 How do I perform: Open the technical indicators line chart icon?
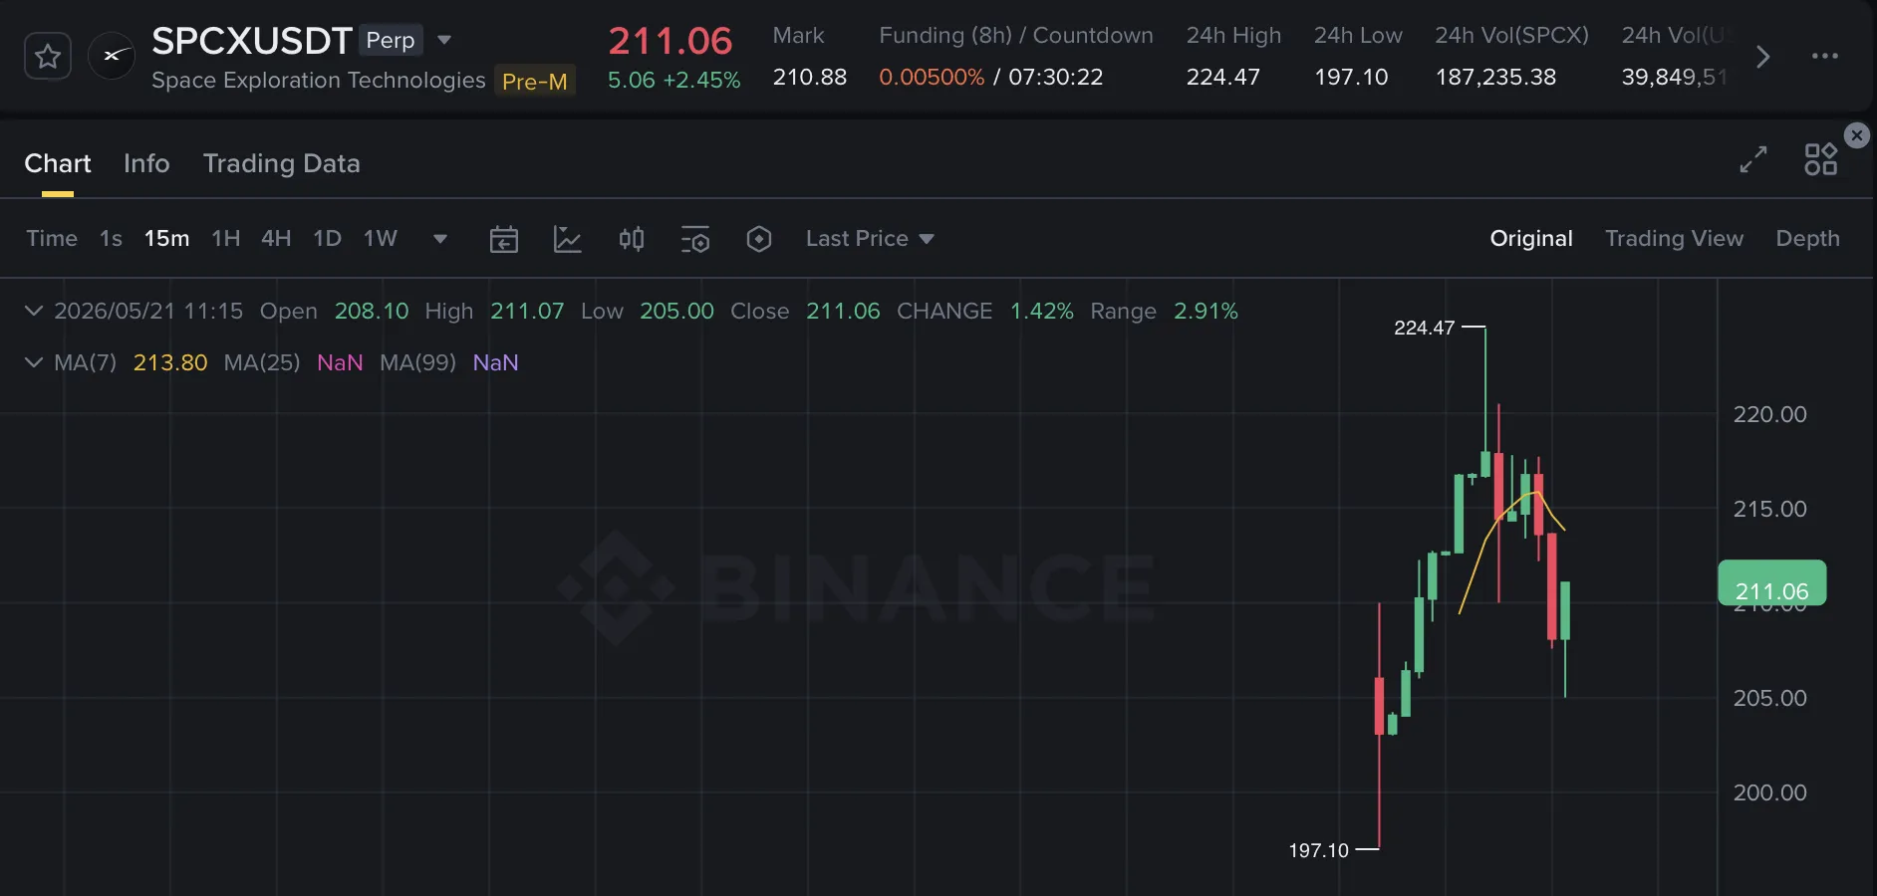tap(568, 239)
